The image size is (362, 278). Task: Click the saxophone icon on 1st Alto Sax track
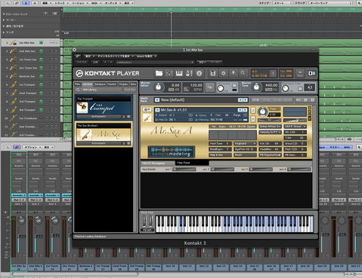point(13,43)
